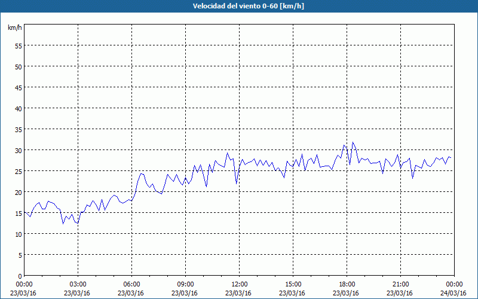Click the 12:00 time label

pos(240,284)
